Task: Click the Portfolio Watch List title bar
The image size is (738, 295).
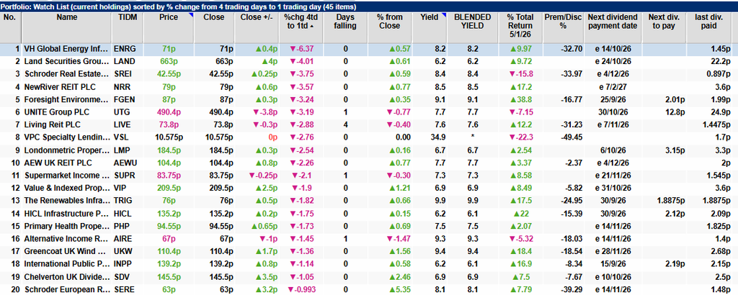Action: tap(369, 7)
